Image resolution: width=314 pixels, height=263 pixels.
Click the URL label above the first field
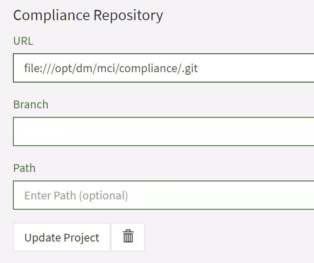23,41
